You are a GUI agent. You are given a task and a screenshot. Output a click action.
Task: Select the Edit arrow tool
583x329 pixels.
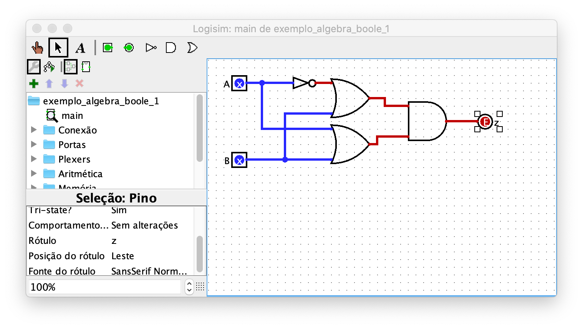[x=58, y=48]
